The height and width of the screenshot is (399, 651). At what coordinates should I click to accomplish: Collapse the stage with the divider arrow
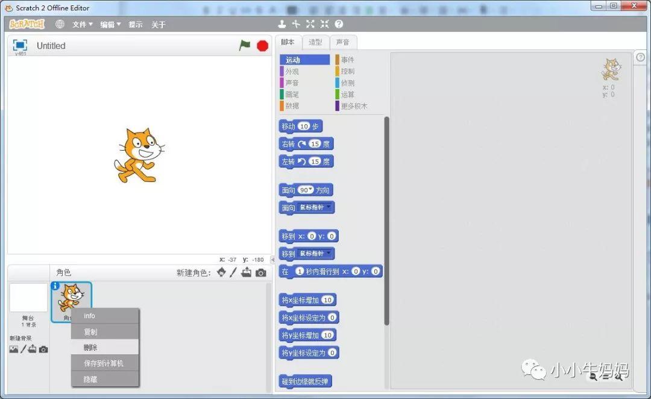pos(273,260)
